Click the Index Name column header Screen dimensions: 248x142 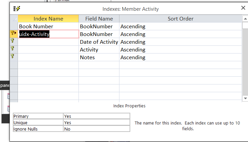coord(48,19)
